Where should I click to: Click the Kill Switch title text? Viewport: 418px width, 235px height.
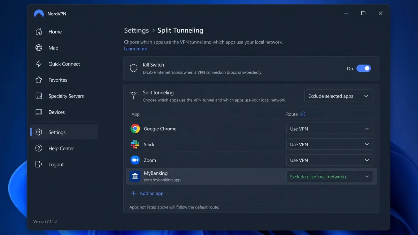[x=153, y=65]
